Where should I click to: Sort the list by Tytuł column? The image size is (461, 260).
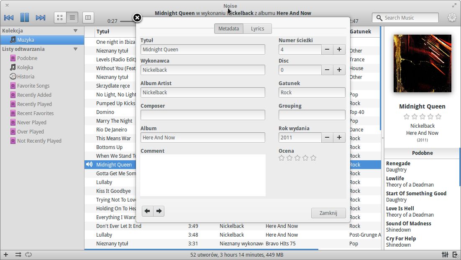coord(102,32)
